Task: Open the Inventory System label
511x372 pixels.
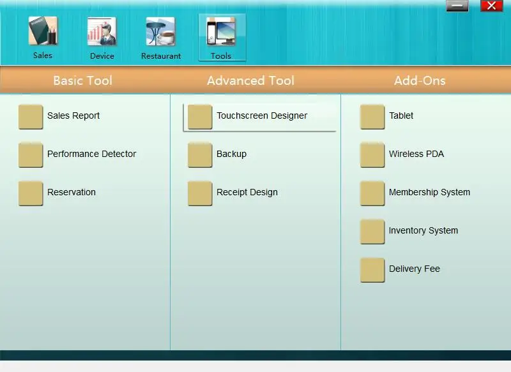Action: coord(423,231)
